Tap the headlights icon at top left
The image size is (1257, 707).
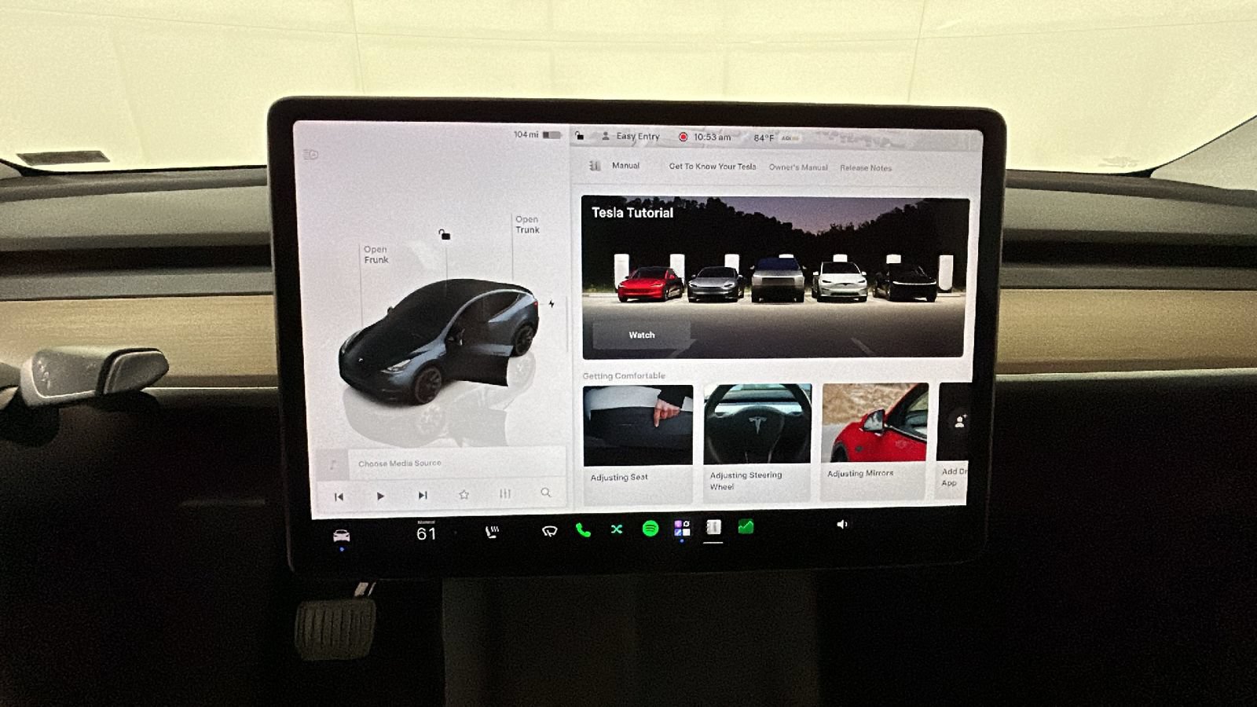point(311,155)
